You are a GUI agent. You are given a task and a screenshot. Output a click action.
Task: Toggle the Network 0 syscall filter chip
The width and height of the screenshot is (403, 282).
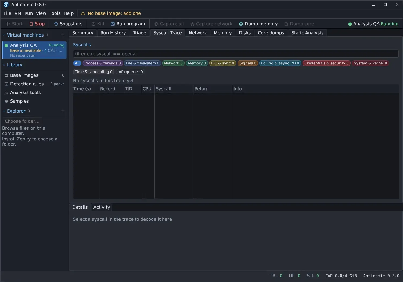(x=173, y=63)
